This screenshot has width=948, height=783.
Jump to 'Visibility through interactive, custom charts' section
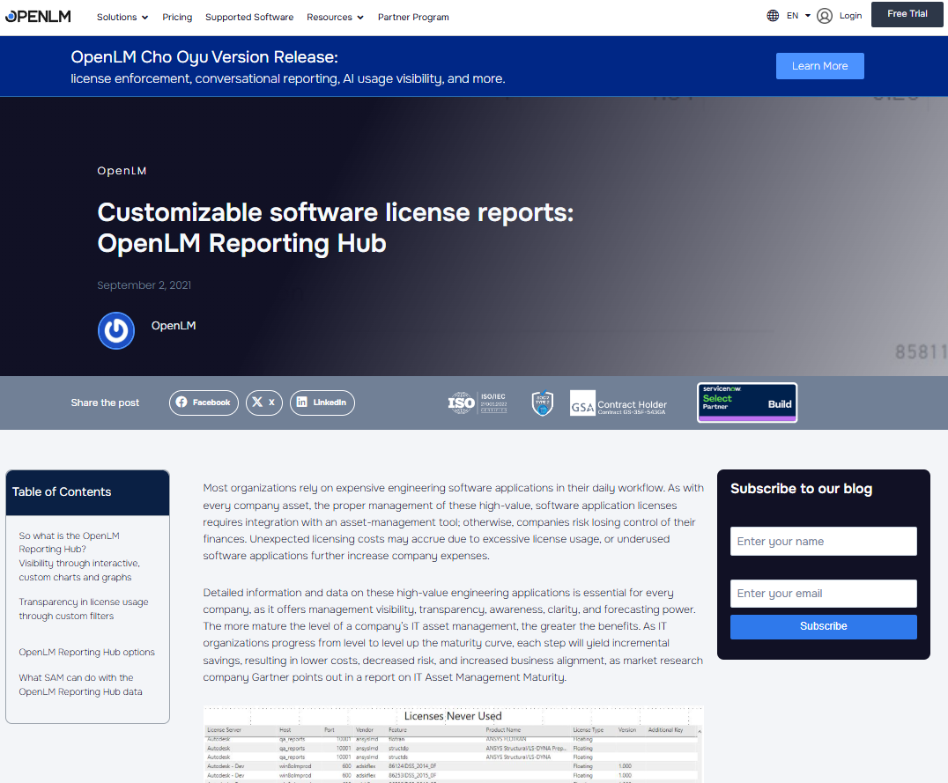pyautogui.click(x=79, y=570)
